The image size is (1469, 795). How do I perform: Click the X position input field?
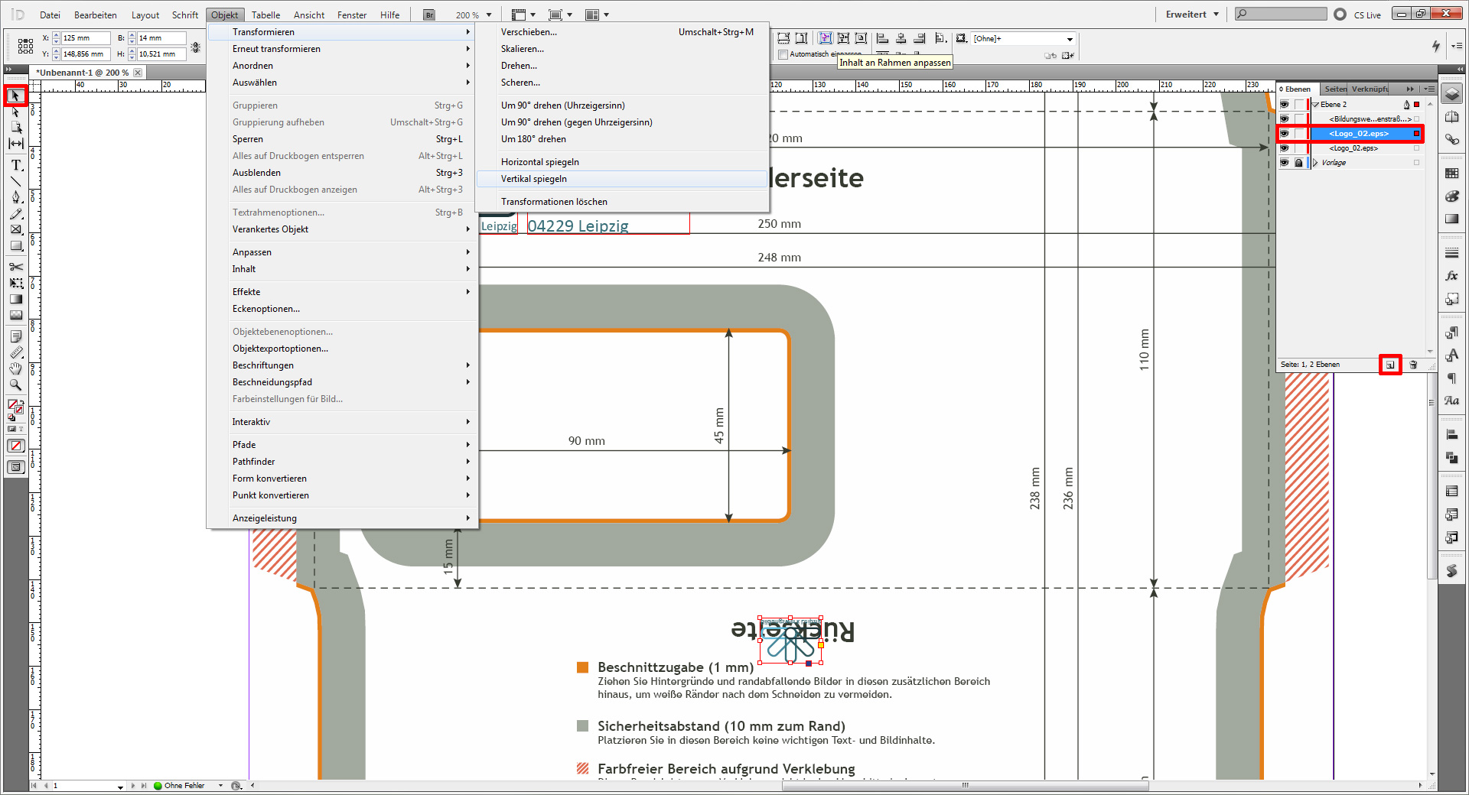[85, 38]
